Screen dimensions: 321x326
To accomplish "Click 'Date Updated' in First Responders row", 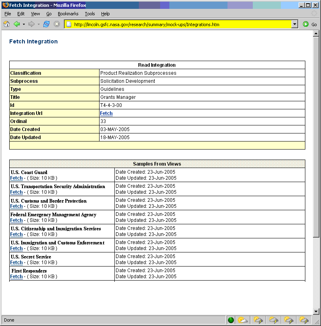I will 146,277.
